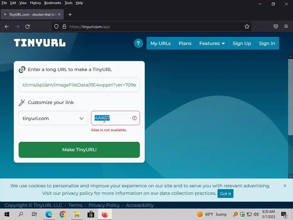Click the network tray icon
Viewport: 293px width, 220px height.
point(249,214)
